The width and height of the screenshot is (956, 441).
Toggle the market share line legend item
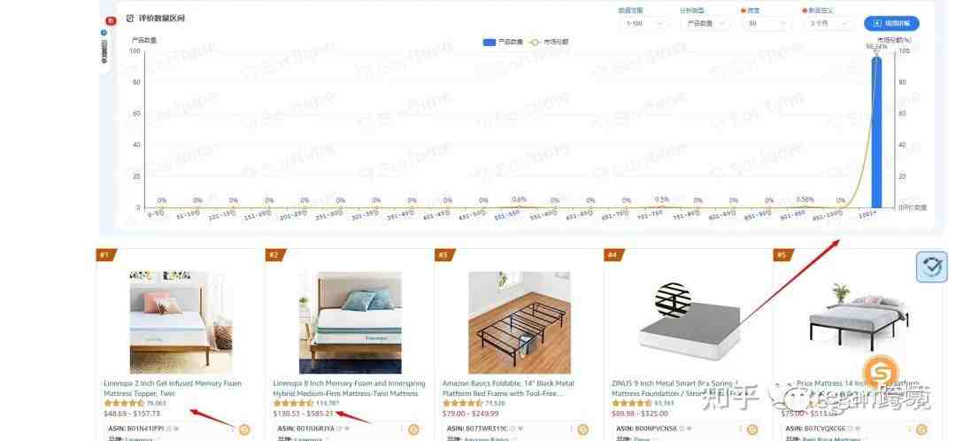click(x=548, y=43)
